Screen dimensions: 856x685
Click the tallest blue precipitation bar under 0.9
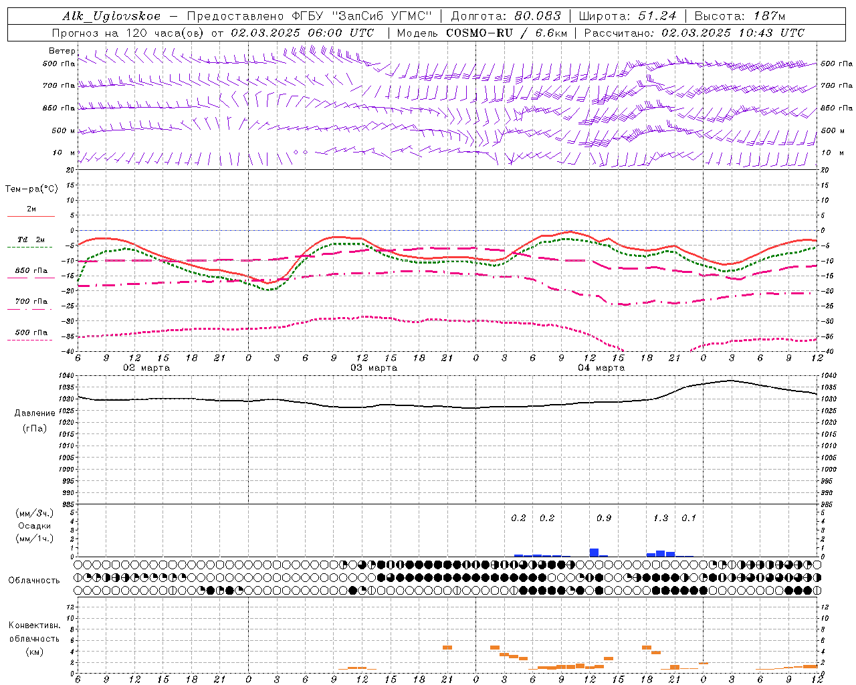[594, 553]
